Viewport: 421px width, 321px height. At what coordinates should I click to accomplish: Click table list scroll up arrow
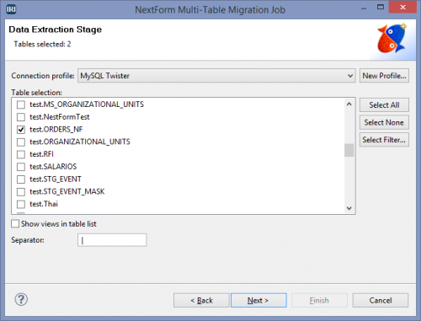349,104
